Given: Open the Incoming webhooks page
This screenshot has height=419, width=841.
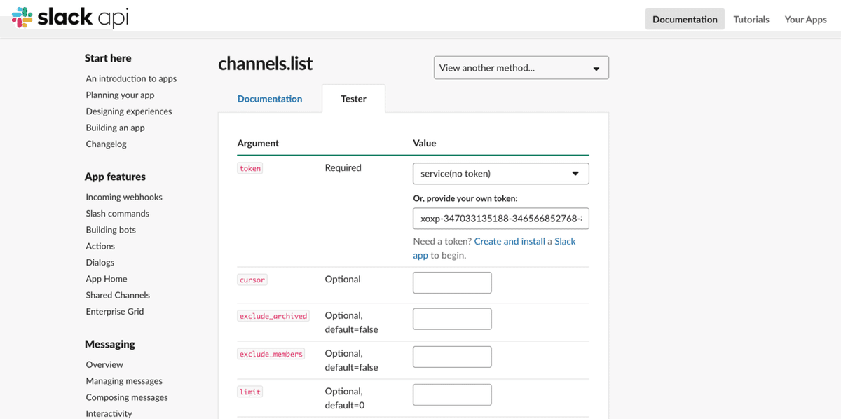Looking at the screenshot, I should click(124, 197).
